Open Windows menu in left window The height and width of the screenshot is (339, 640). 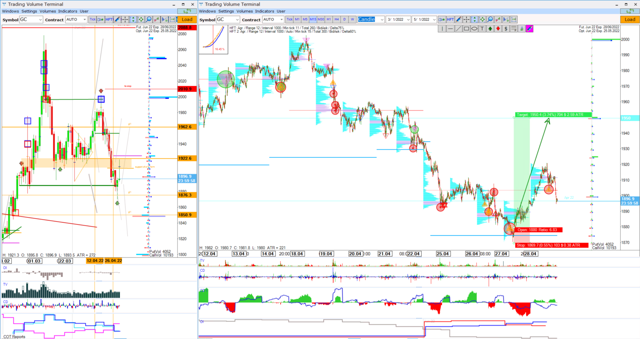[10, 11]
